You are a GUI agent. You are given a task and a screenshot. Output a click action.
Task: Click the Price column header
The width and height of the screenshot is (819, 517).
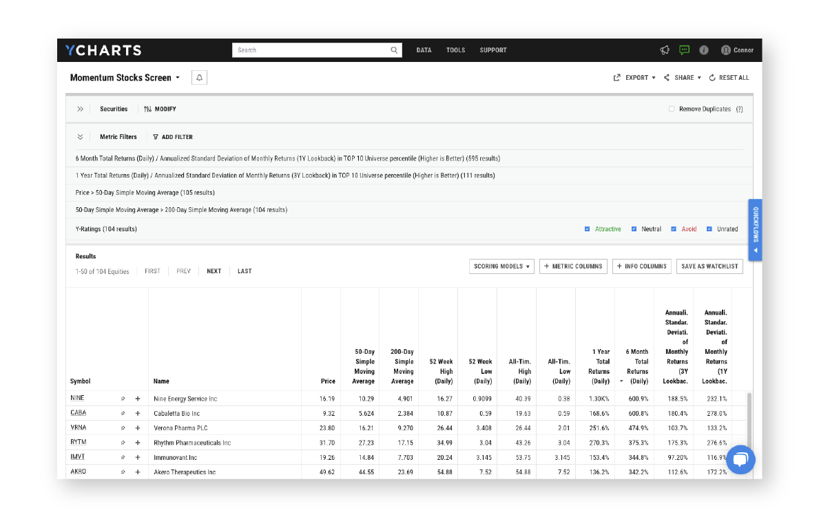point(327,381)
